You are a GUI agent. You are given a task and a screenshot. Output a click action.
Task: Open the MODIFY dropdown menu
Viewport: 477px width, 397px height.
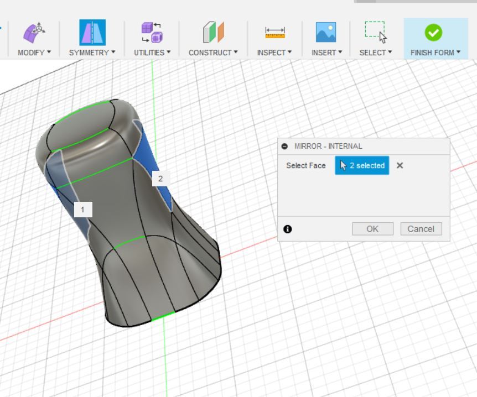(x=34, y=53)
